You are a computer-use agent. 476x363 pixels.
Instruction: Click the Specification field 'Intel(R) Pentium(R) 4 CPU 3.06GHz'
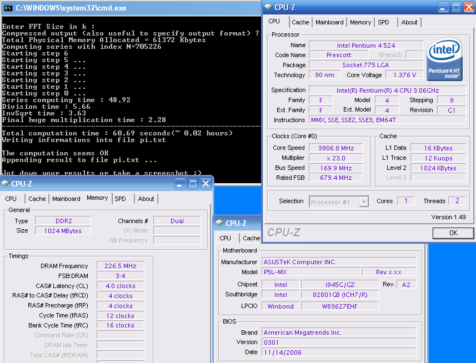point(387,90)
